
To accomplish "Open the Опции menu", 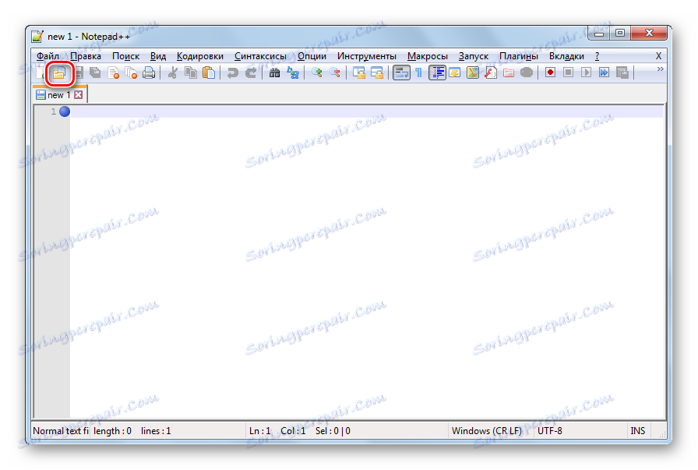I will click(312, 56).
